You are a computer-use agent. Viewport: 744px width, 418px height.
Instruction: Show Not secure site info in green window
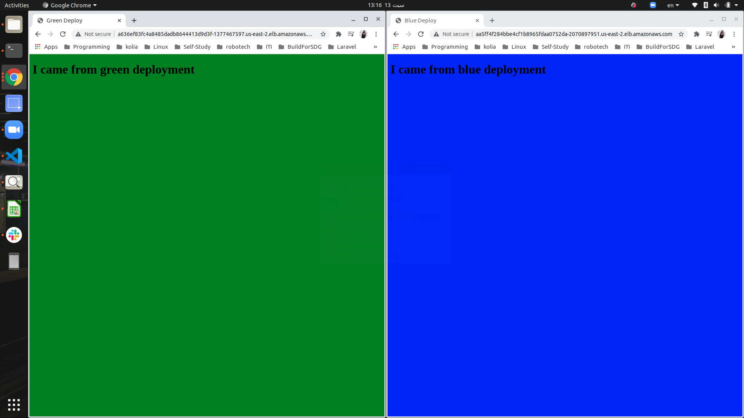point(94,34)
